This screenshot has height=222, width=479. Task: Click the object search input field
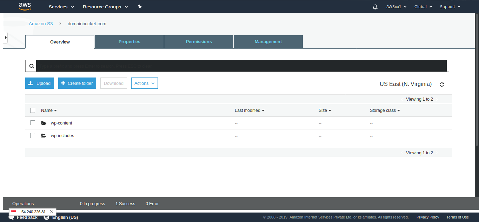(241, 66)
